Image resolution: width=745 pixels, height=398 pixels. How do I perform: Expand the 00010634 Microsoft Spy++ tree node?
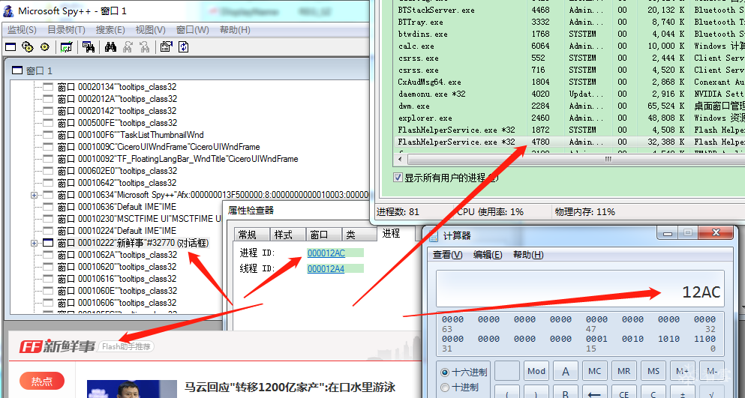(x=34, y=195)
